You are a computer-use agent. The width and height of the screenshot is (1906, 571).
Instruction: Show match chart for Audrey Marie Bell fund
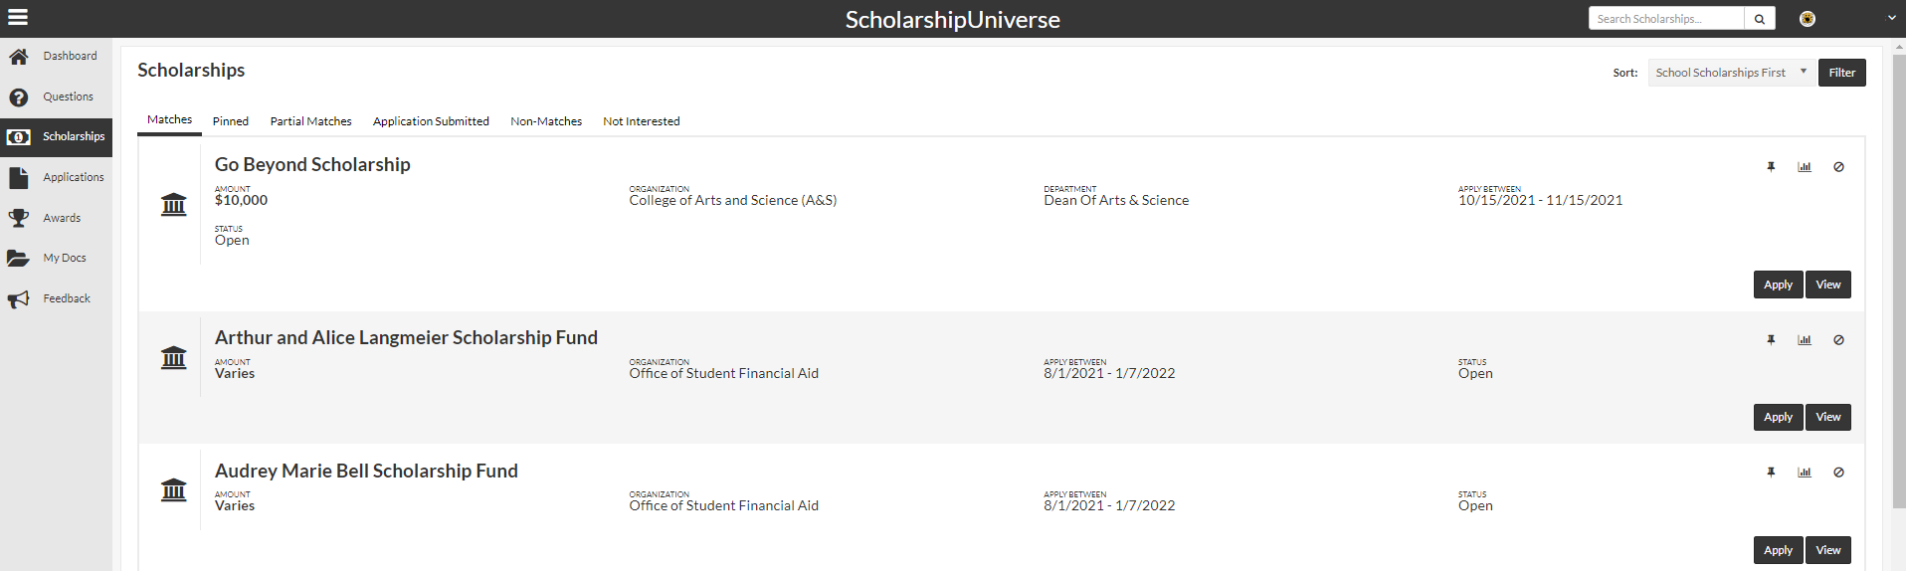1805,473
